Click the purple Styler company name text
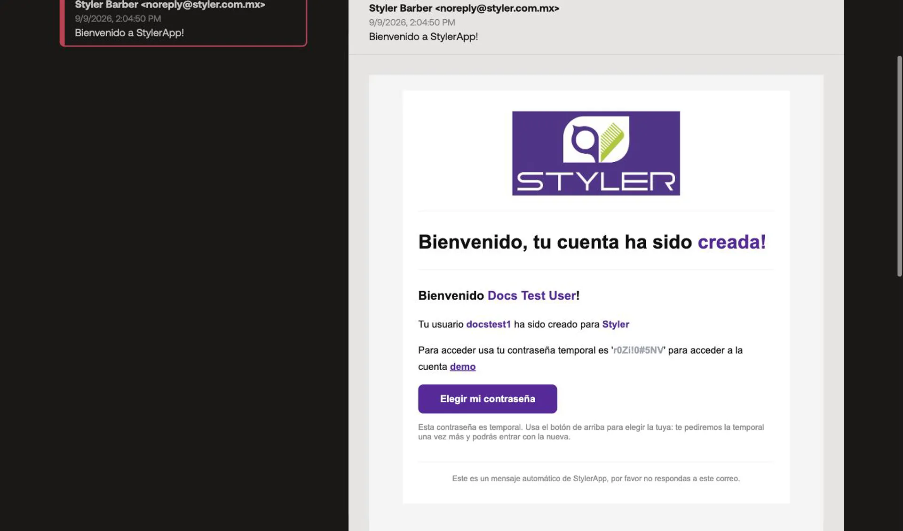The image size is (903, 531). 615,324
